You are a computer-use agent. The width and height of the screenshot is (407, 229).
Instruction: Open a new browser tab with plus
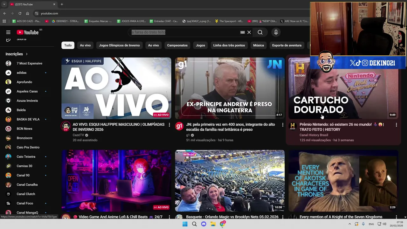pos(62,4)
